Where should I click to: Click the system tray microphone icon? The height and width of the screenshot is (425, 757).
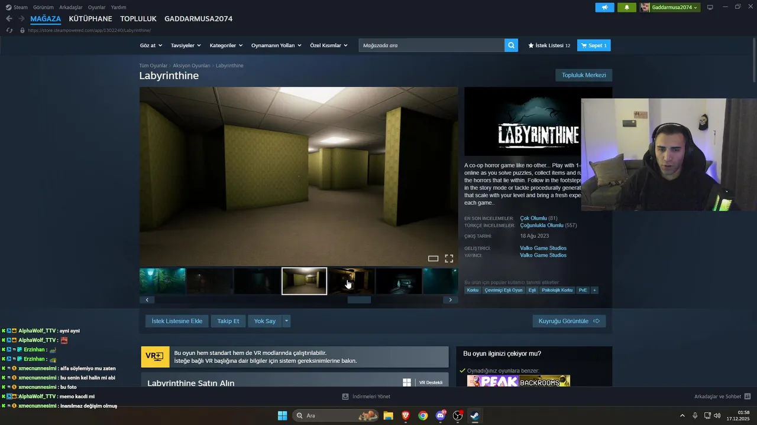[695, 416]
